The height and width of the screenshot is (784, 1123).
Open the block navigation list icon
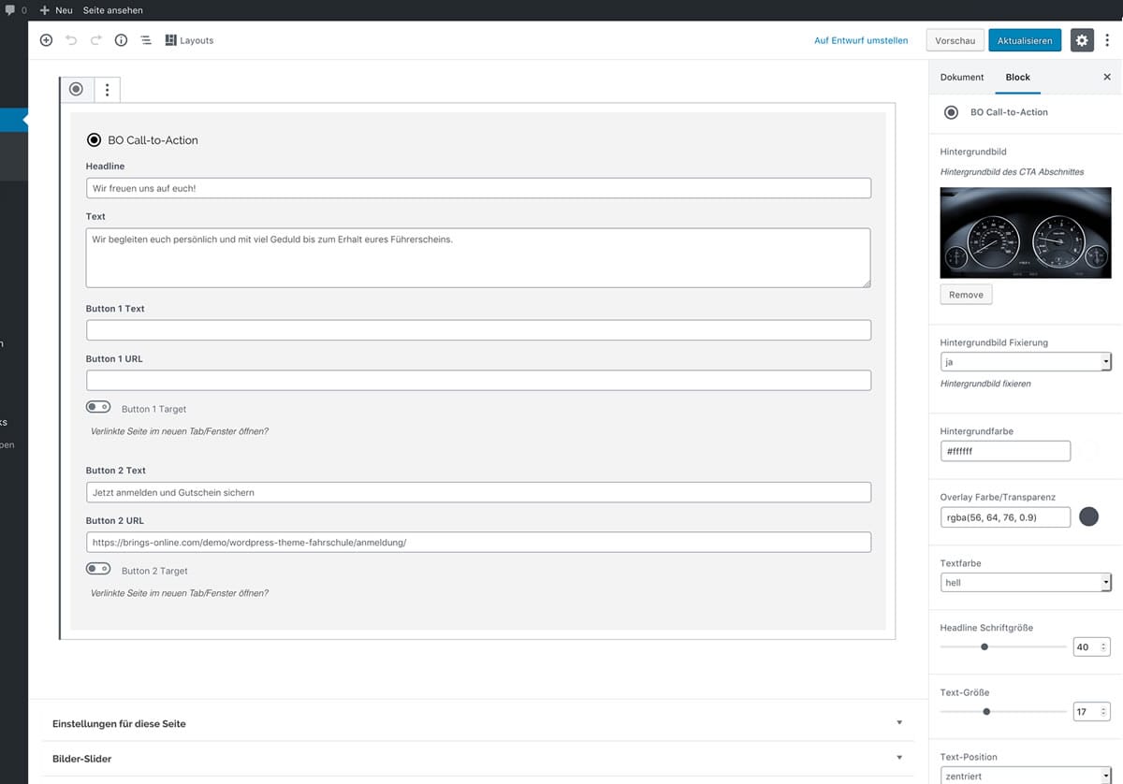coord(146,40)
